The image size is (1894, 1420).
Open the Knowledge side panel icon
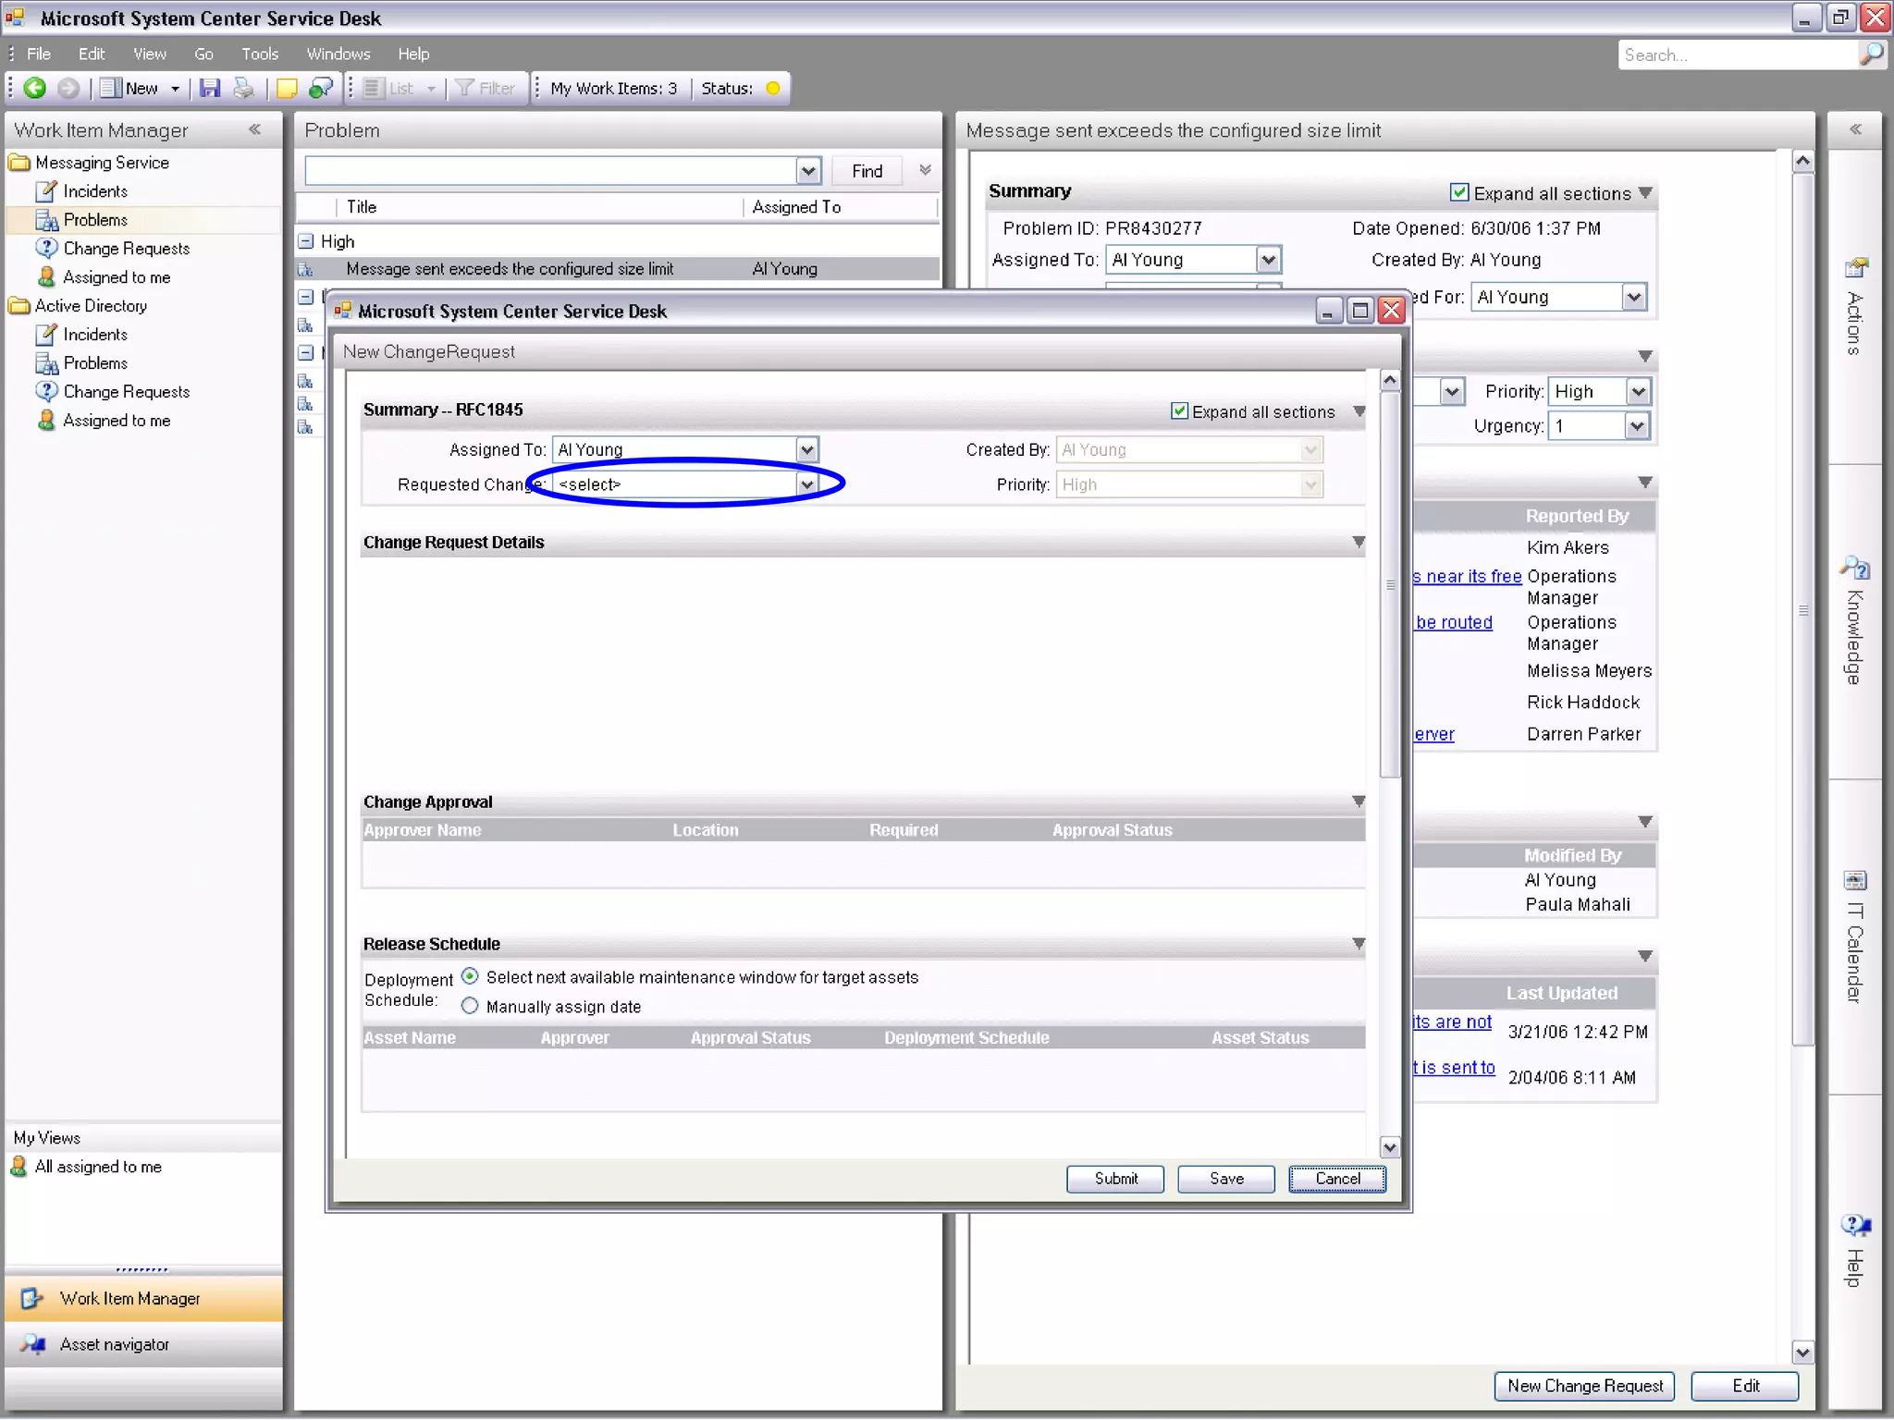1854,568
